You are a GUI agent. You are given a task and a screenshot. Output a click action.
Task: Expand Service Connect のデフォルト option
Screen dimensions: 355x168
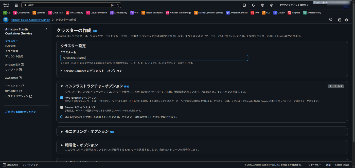pyautogui.click(x=91, y=71)
